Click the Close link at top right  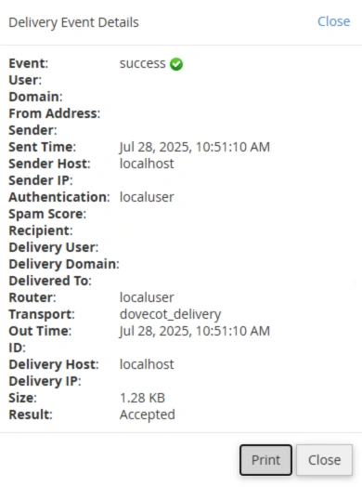tap(334, 21)
